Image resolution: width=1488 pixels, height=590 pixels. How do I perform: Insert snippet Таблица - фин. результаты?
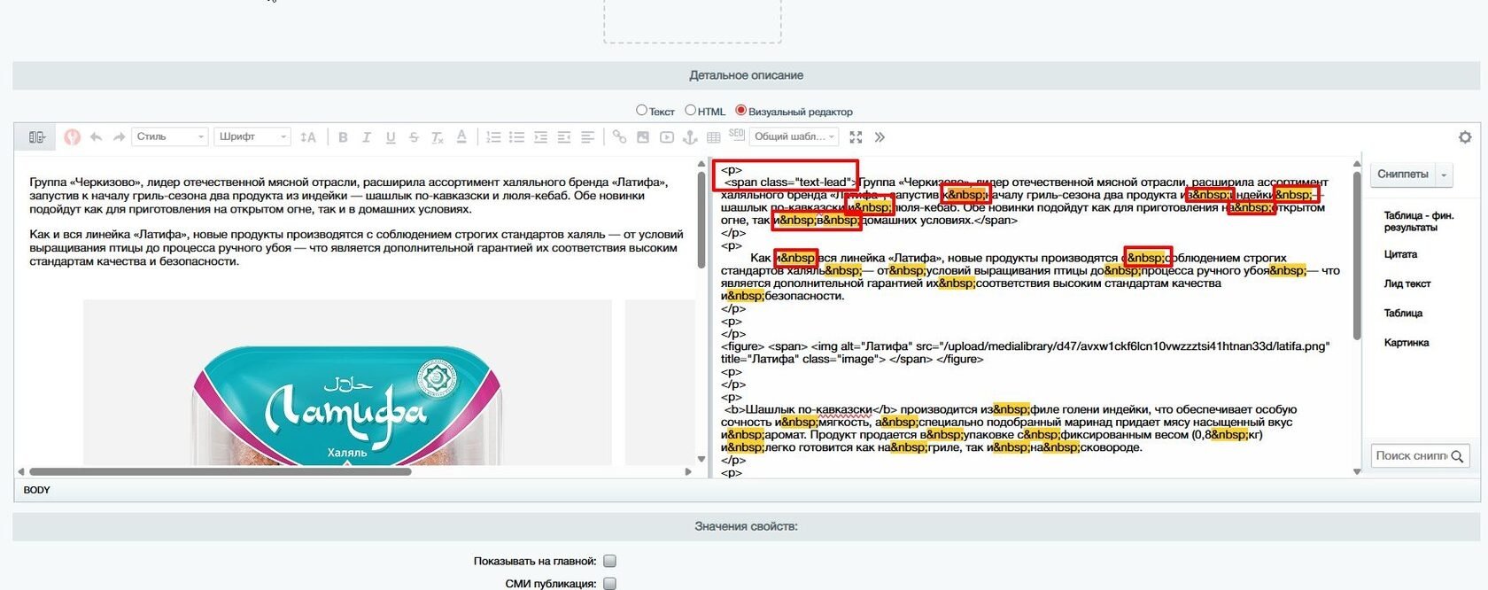click(1419, 221)
